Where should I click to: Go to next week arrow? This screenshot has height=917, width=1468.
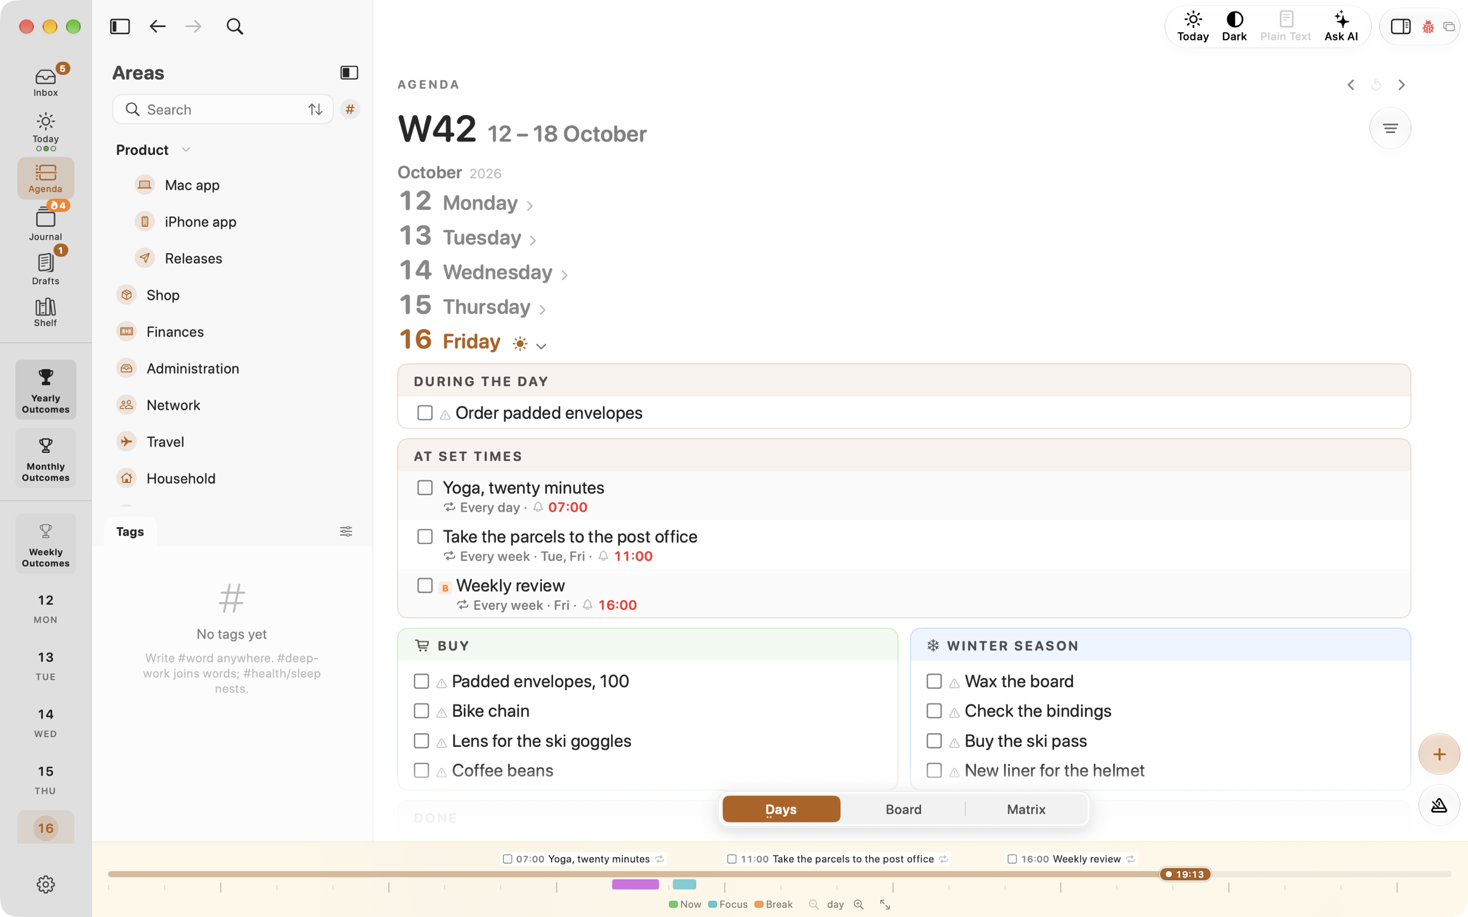1401,85
